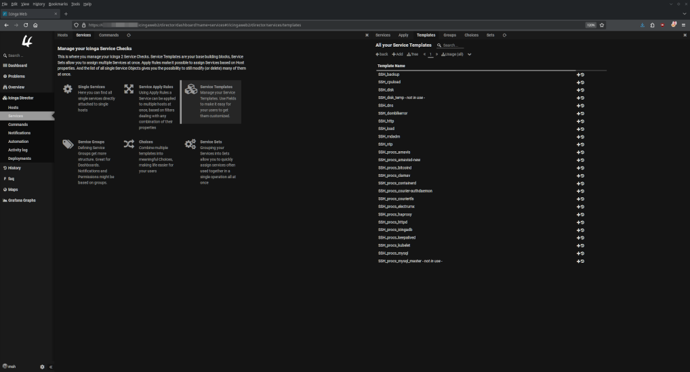Click the Add button above the template list

point(397,54)
